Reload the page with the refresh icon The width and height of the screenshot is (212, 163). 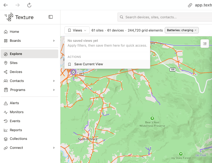[x=29, y=5]
